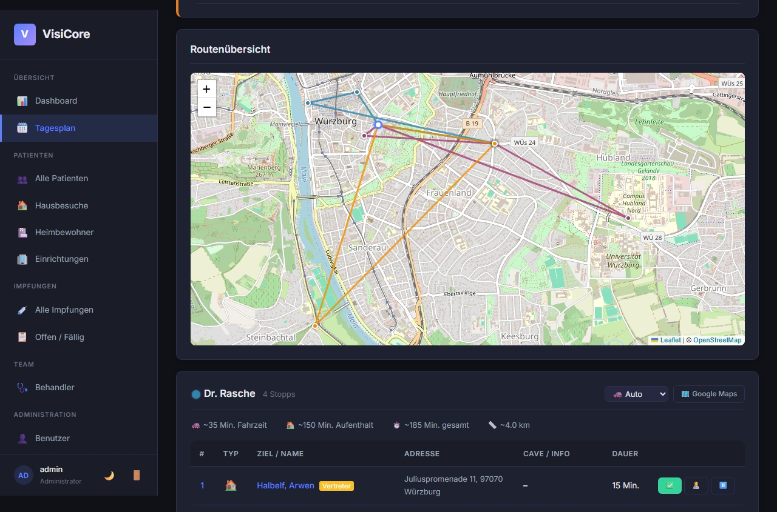Mark the Halbelf visit as done
777x512 pixels.
670,485
